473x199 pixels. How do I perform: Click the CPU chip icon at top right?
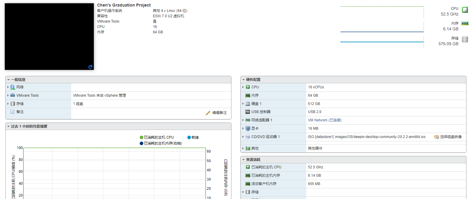pos(465,10)
